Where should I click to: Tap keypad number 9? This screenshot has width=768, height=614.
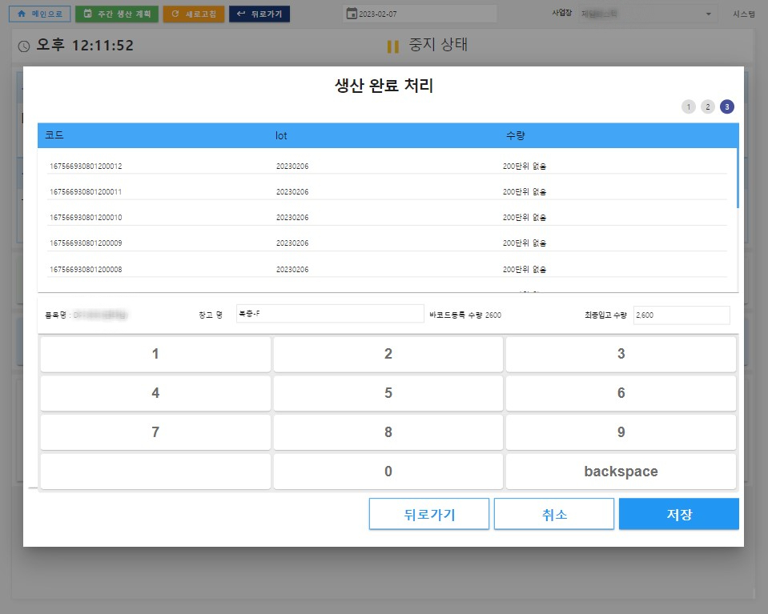tap(621, 432)
